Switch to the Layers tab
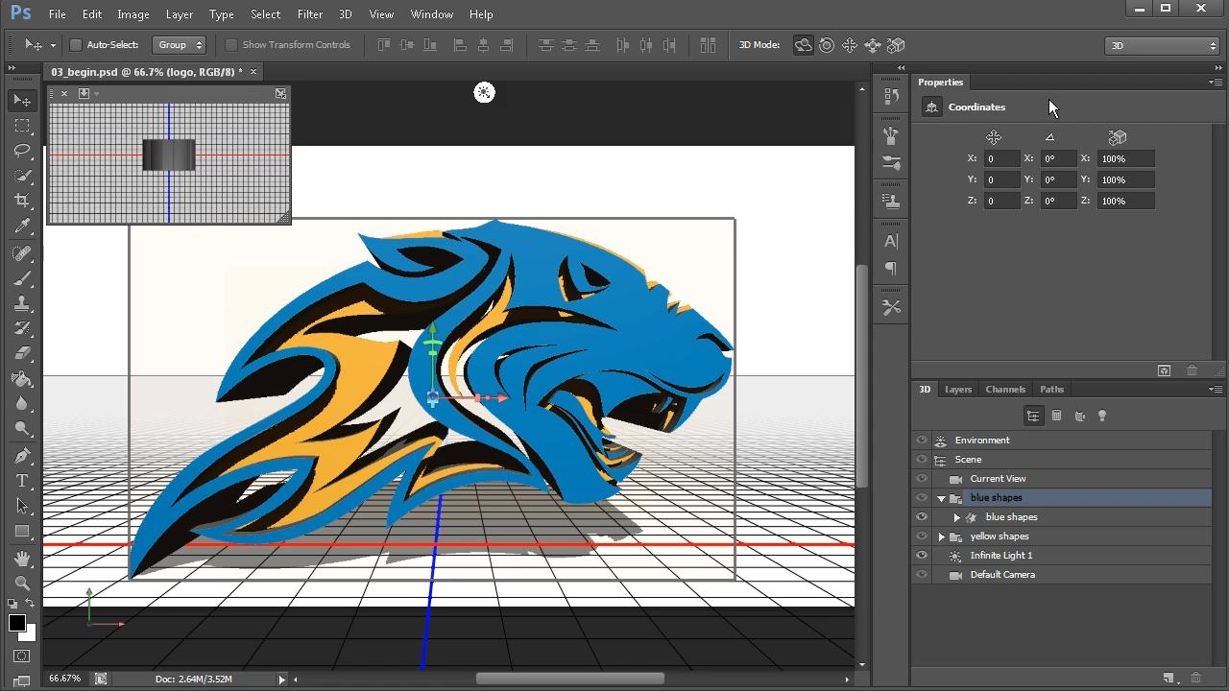Screen dimensions: 1229x691 click(x=958, y=389)
